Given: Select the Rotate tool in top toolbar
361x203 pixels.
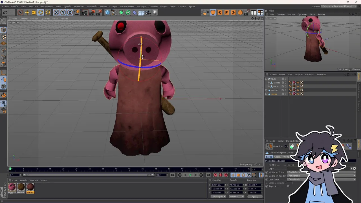Looking at the screenshot, I should point(41,12).
